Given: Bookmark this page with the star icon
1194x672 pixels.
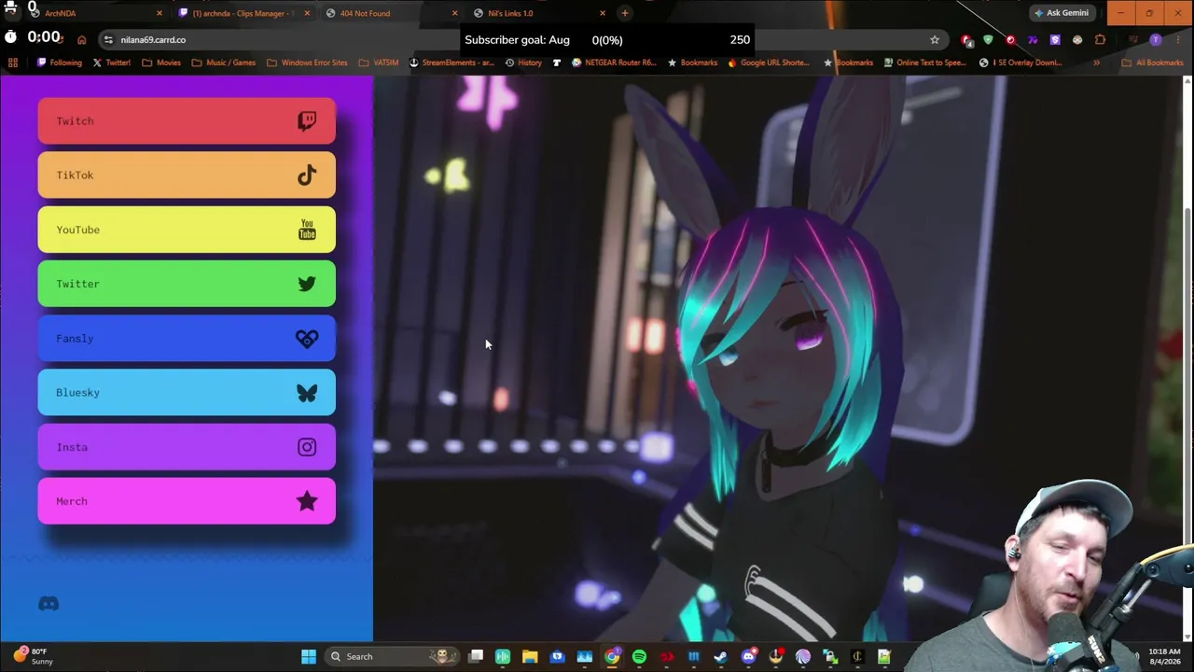Looking at the screenshot, I should pyautogui.click(x=934, y=39).
